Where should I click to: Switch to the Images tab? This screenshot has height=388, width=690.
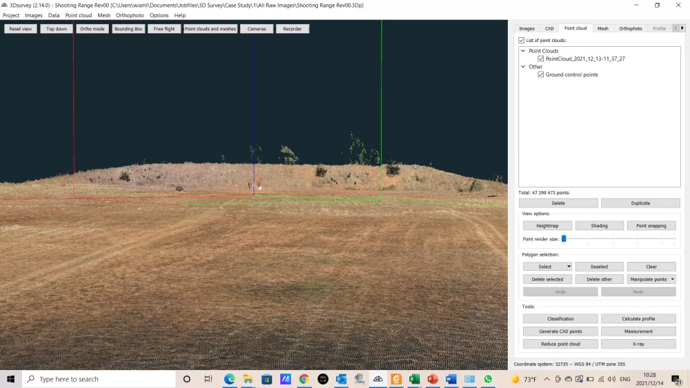(526, 28)
